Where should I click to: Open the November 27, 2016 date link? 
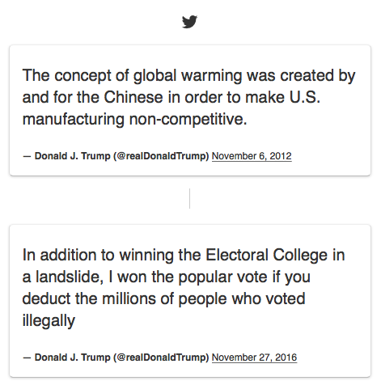pos(254,357)
